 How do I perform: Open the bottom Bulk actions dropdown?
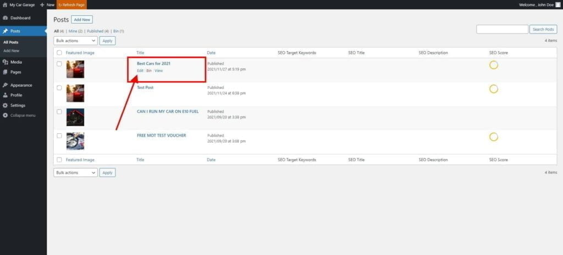tap(75, 172)
